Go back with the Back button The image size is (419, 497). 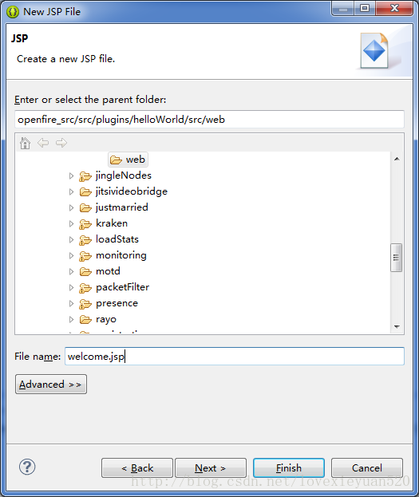tap(137, 467)
